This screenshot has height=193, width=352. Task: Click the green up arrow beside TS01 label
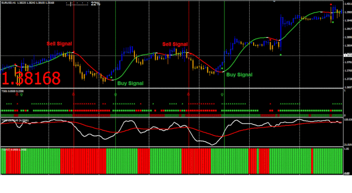[21, 95]
